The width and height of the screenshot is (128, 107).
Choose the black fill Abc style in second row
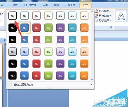pos(13,28)
